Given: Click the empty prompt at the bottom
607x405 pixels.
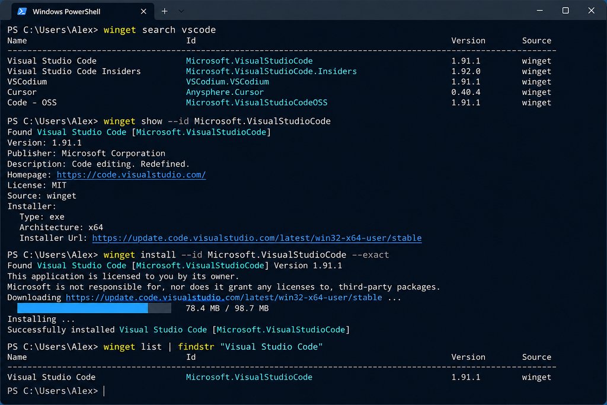Looking at the screenshot, I should [x=56, y=391].
